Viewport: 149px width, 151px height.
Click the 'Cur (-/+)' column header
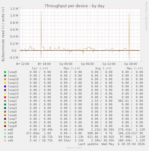click(40, 68)
